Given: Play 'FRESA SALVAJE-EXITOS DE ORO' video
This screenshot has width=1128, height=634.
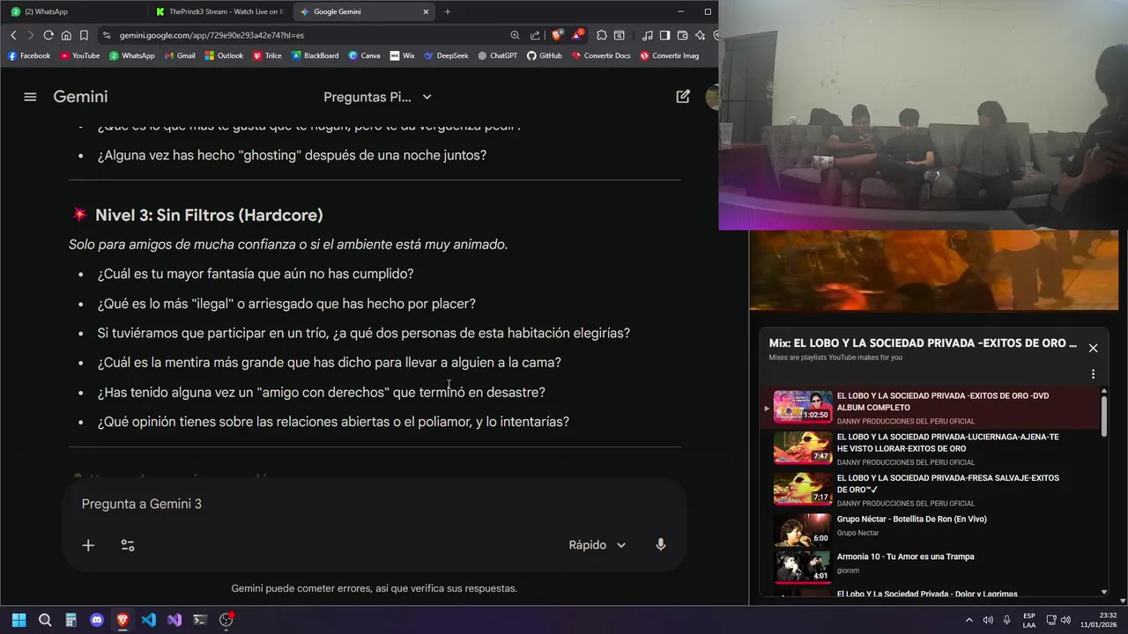Looking at the screenshot, I should [x=929, y=490].
